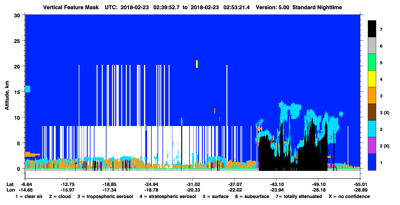Click the 20 altitude tick label
400x205 pixels.
[18, 66]
